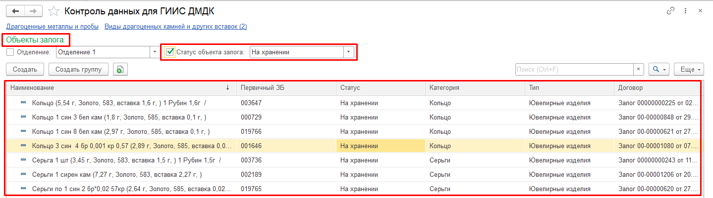Image resolution: width=713 pixels, height=198 pixels.
Task: Click the Создать button
Action: [x=25, y=70]
